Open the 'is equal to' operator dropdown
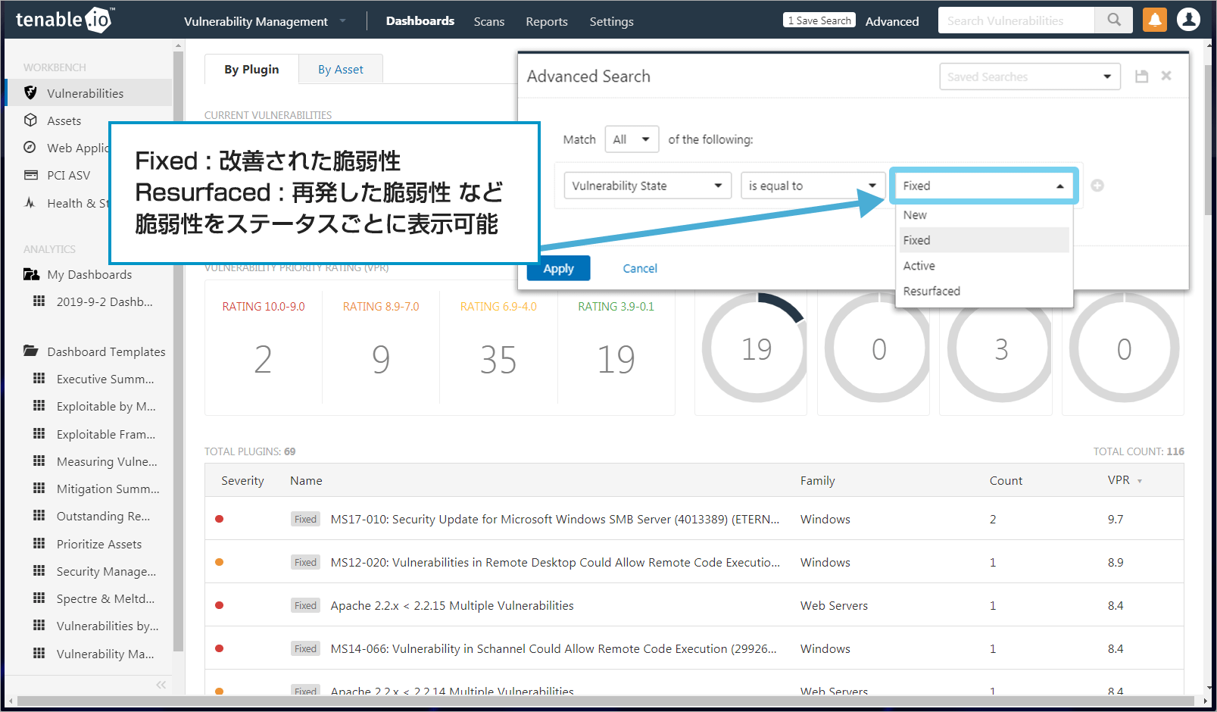 pyautogui.click(x=813, y=186)
